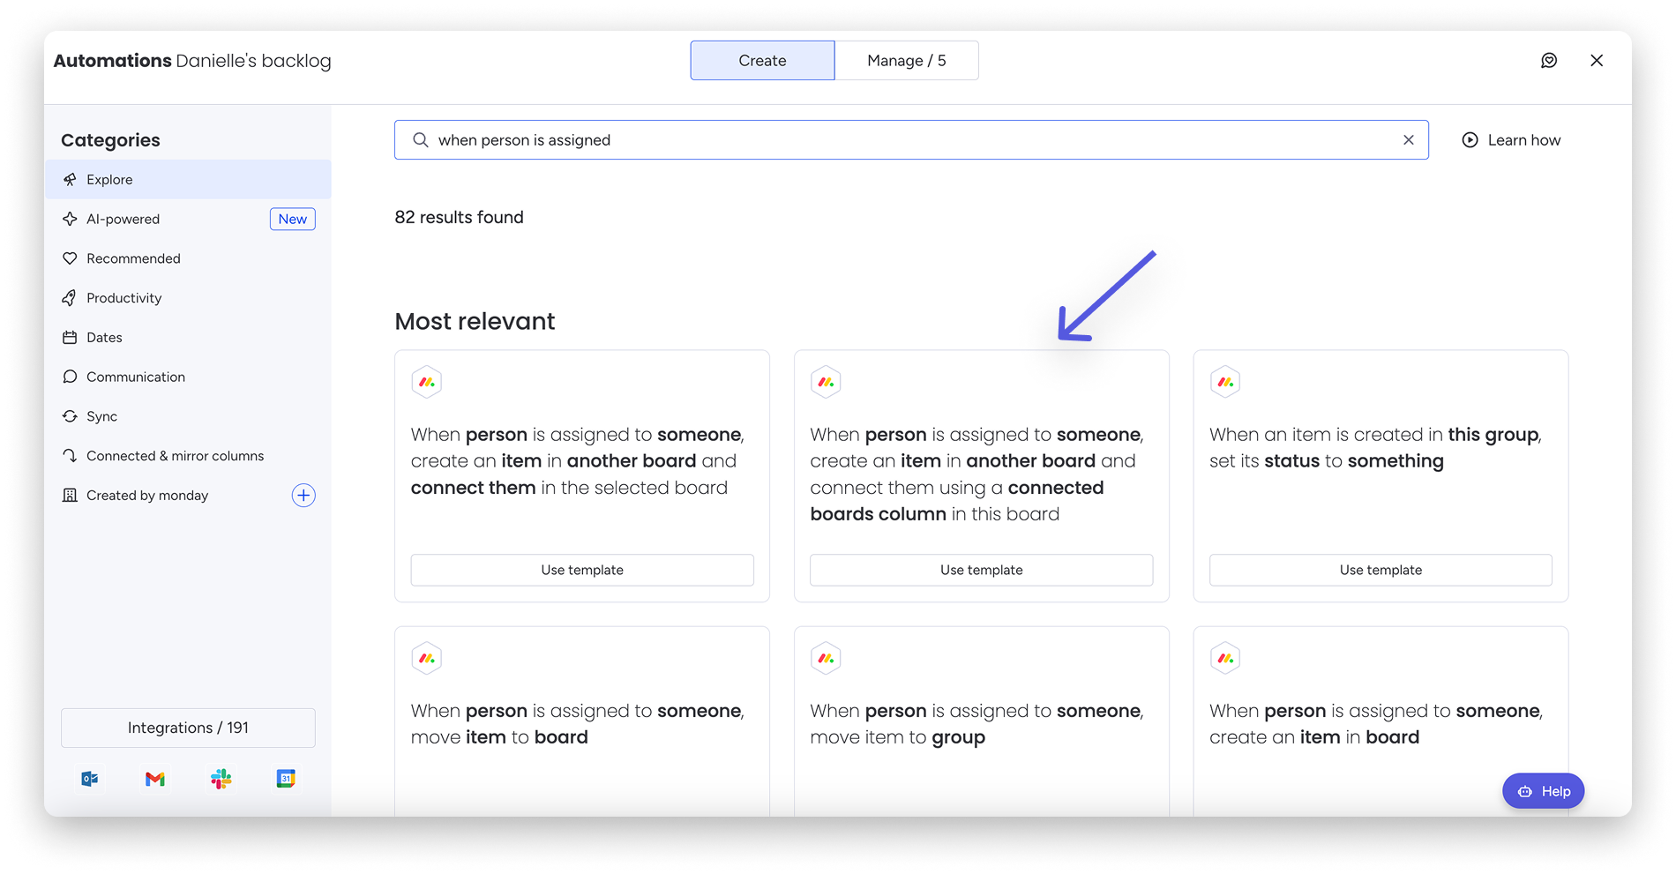Click the sync arrows icon

coord(70,416)
